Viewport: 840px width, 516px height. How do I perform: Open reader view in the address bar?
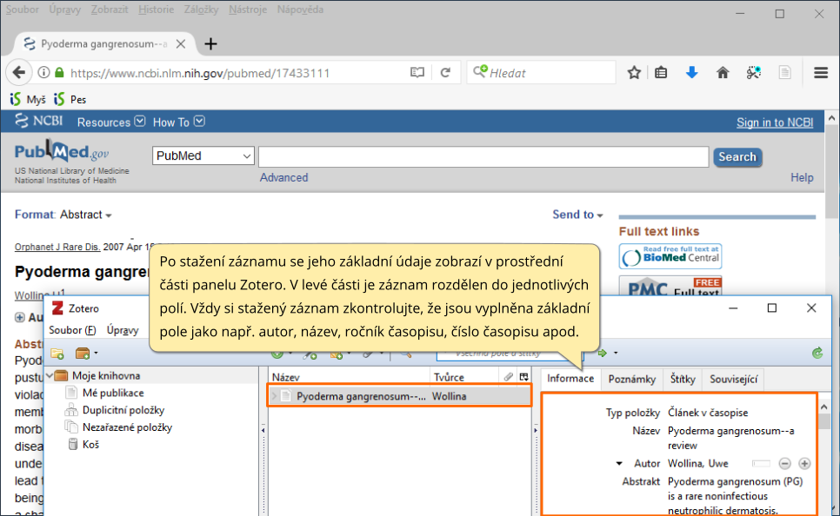(417, 73)
